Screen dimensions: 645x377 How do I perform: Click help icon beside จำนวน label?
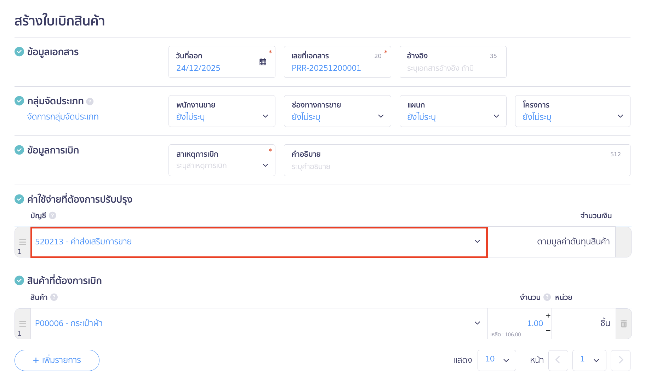(x=547, y=297)
